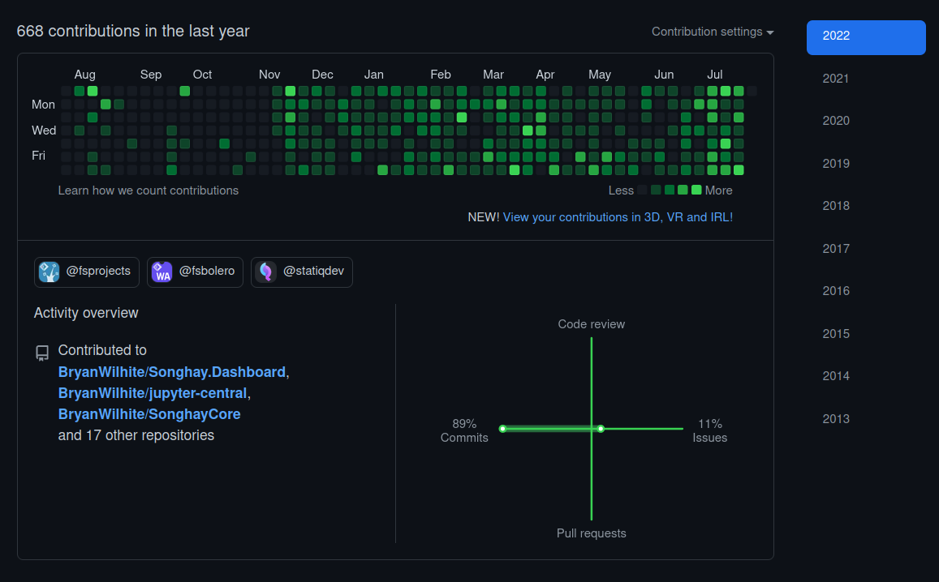Click the statiqdev avatar icon

266,272
